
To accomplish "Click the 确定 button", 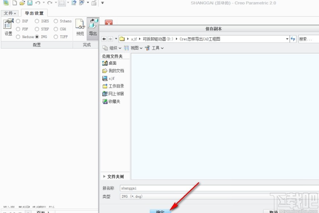I will (160, 212).
